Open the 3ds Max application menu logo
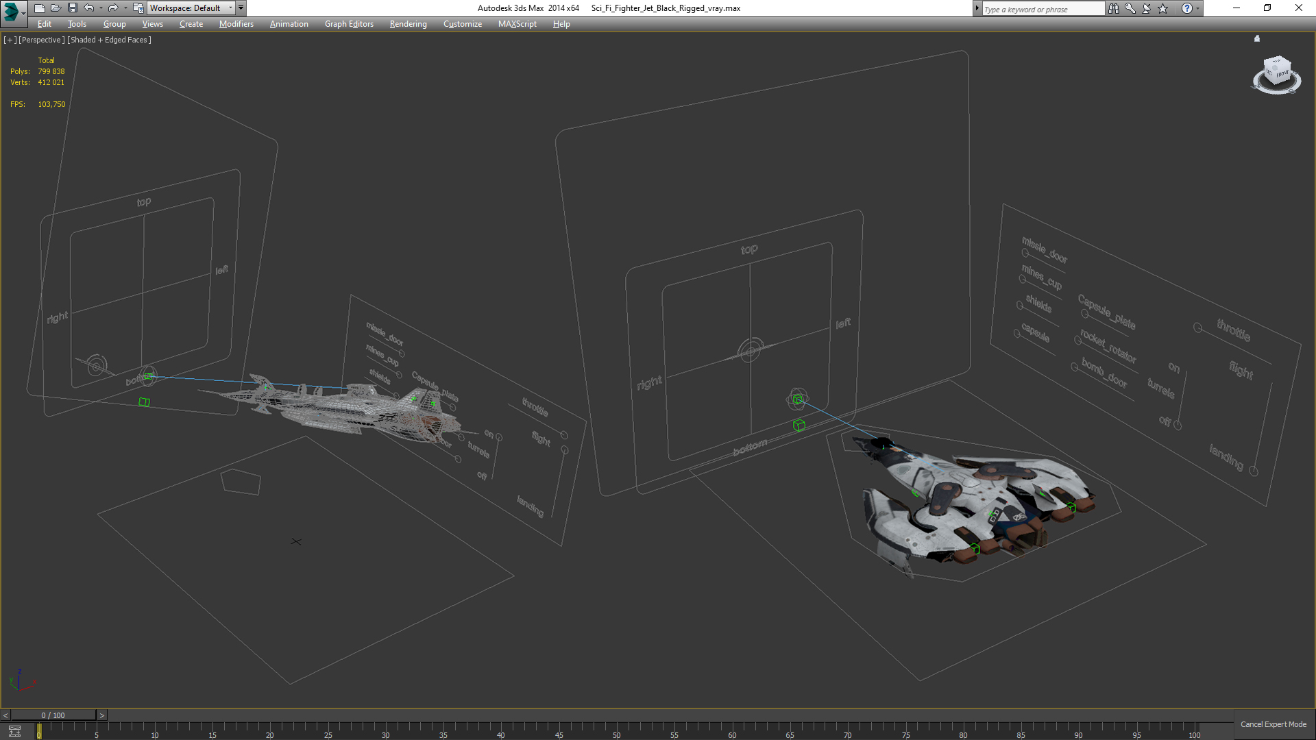The image size is (1316, 740). click(x=12, y=10)
